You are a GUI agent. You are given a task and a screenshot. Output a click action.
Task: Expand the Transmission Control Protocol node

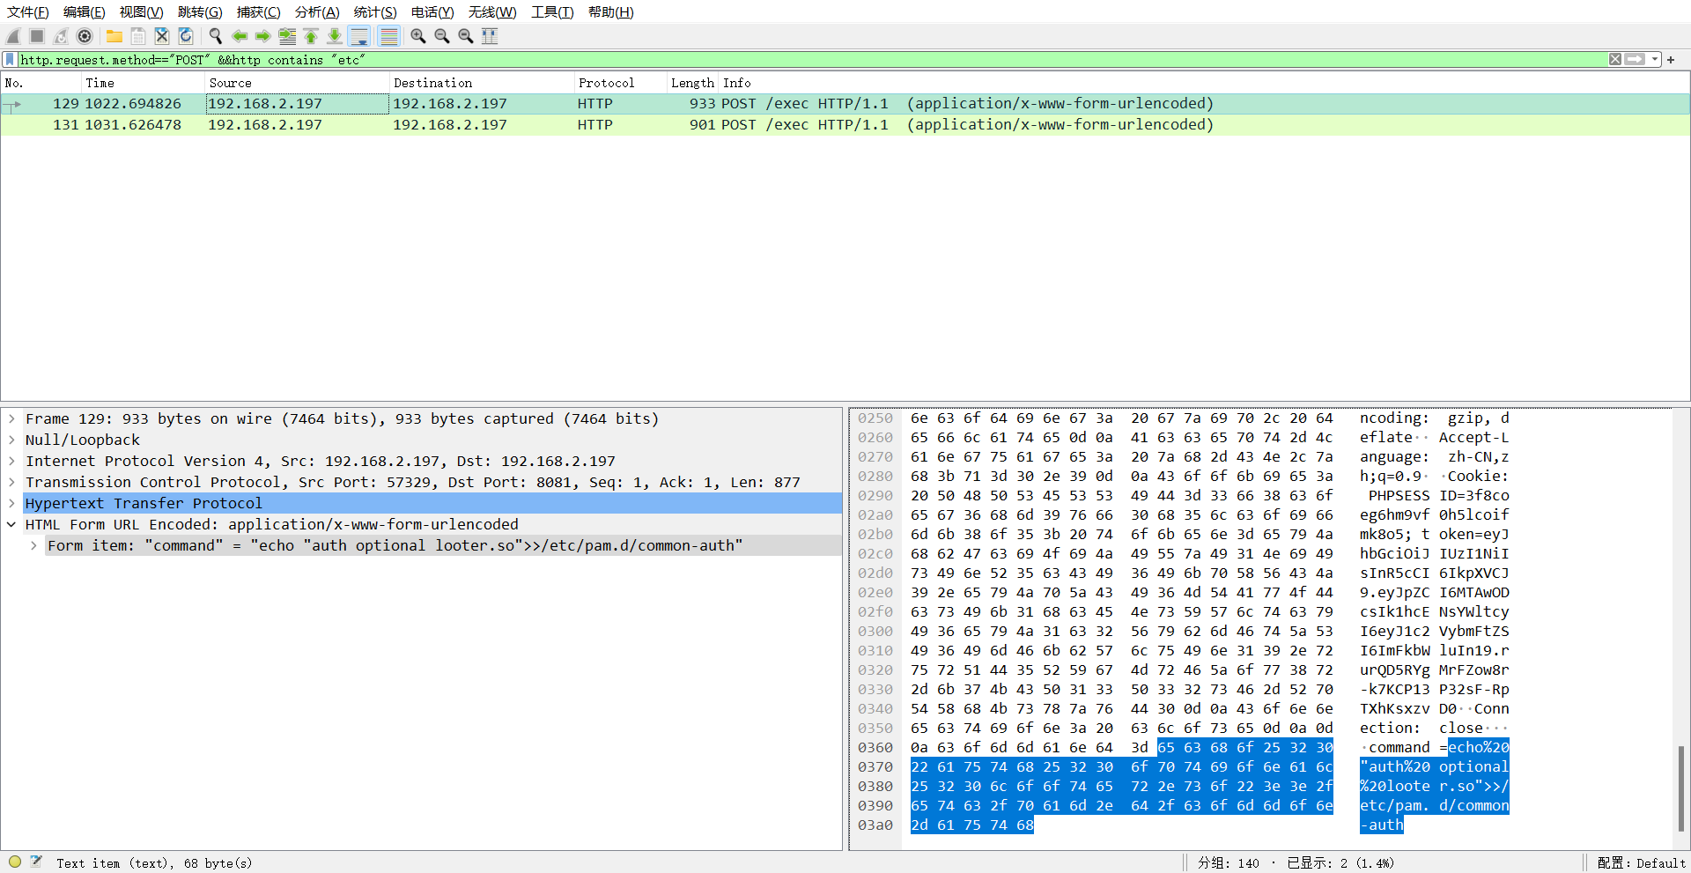coord(11,482)
